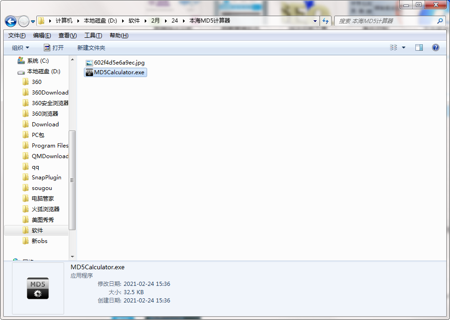Open the recent pages dropdown arrow

coord(33,21)
